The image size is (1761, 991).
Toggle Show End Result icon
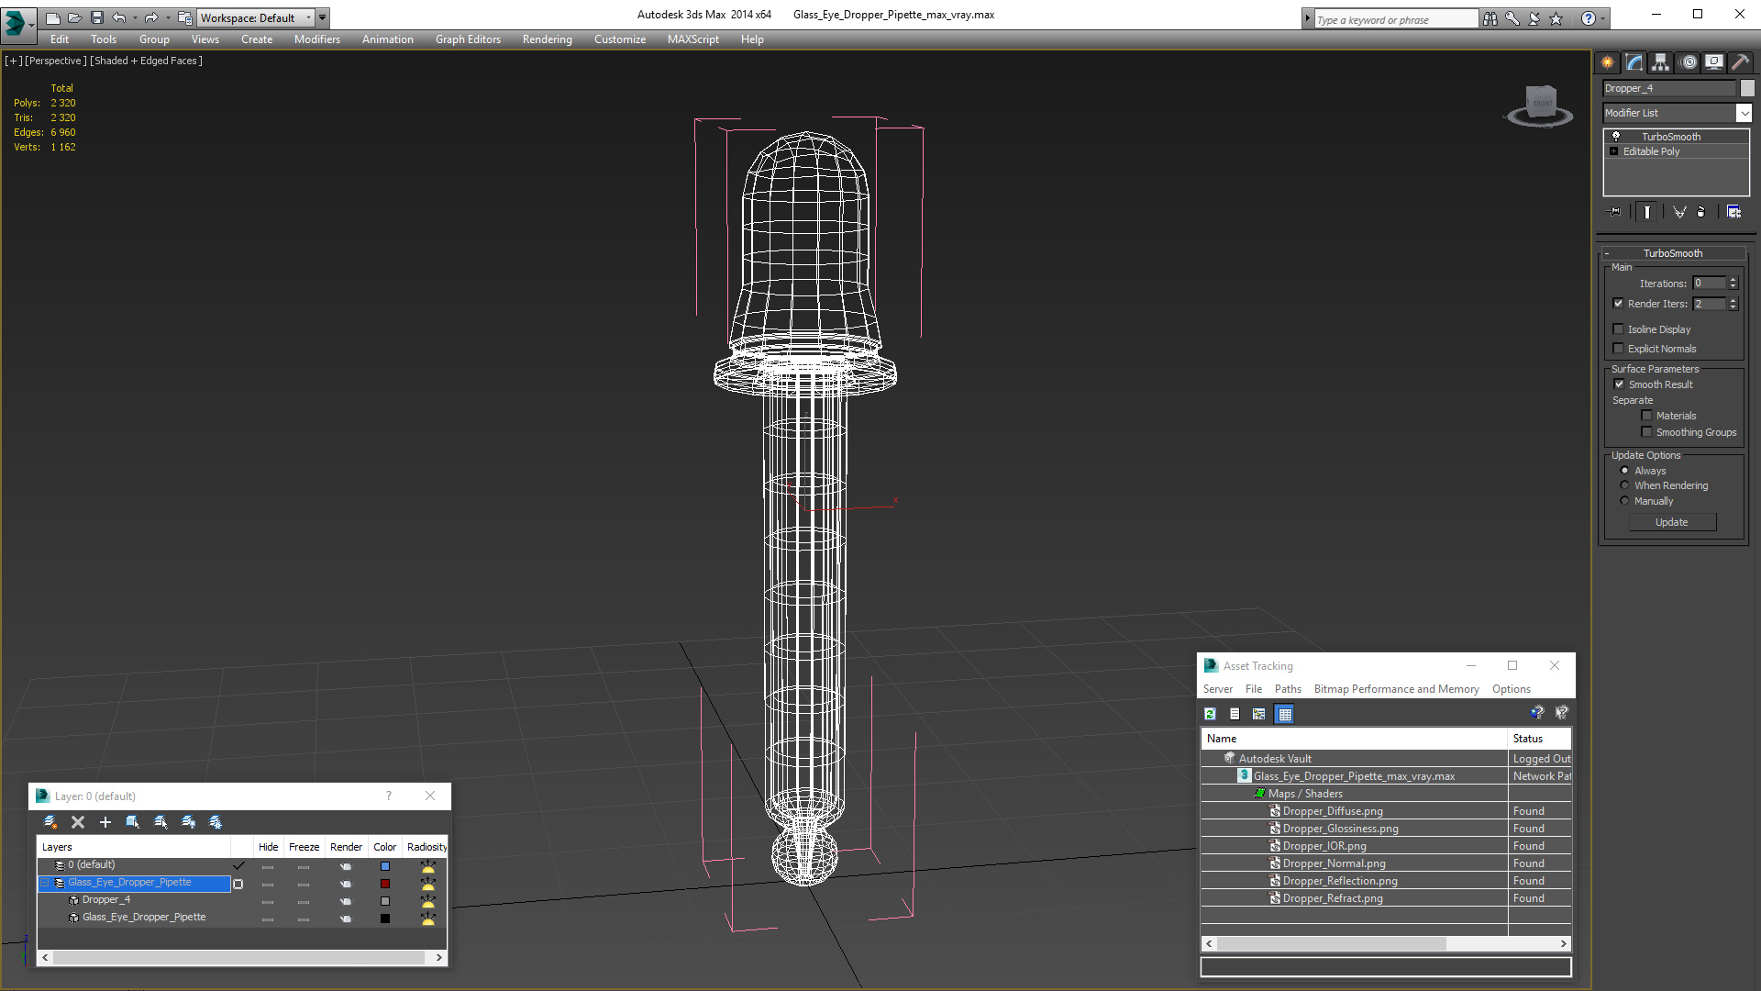point(1647,212)
